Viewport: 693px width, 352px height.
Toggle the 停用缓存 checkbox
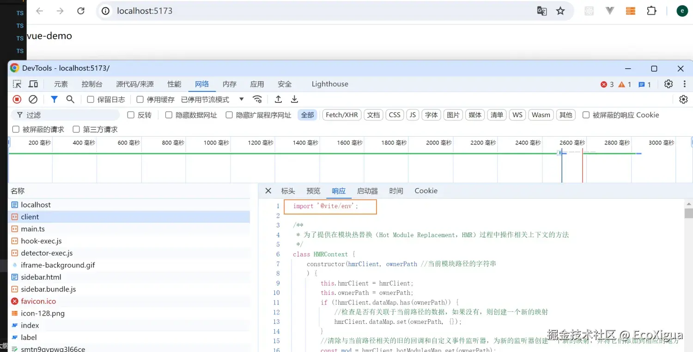140,99
